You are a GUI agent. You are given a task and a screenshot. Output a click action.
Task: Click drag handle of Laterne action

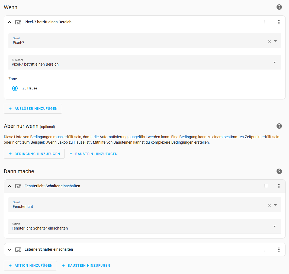click(x=266, y=250)
